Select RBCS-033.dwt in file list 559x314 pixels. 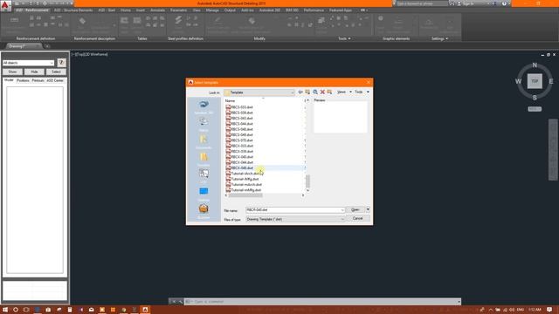point(242,106)
